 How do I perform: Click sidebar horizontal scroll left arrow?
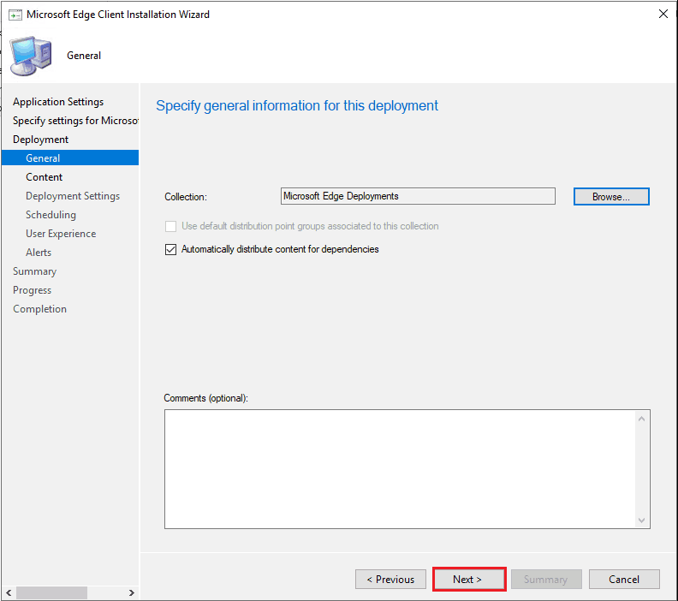9,592
